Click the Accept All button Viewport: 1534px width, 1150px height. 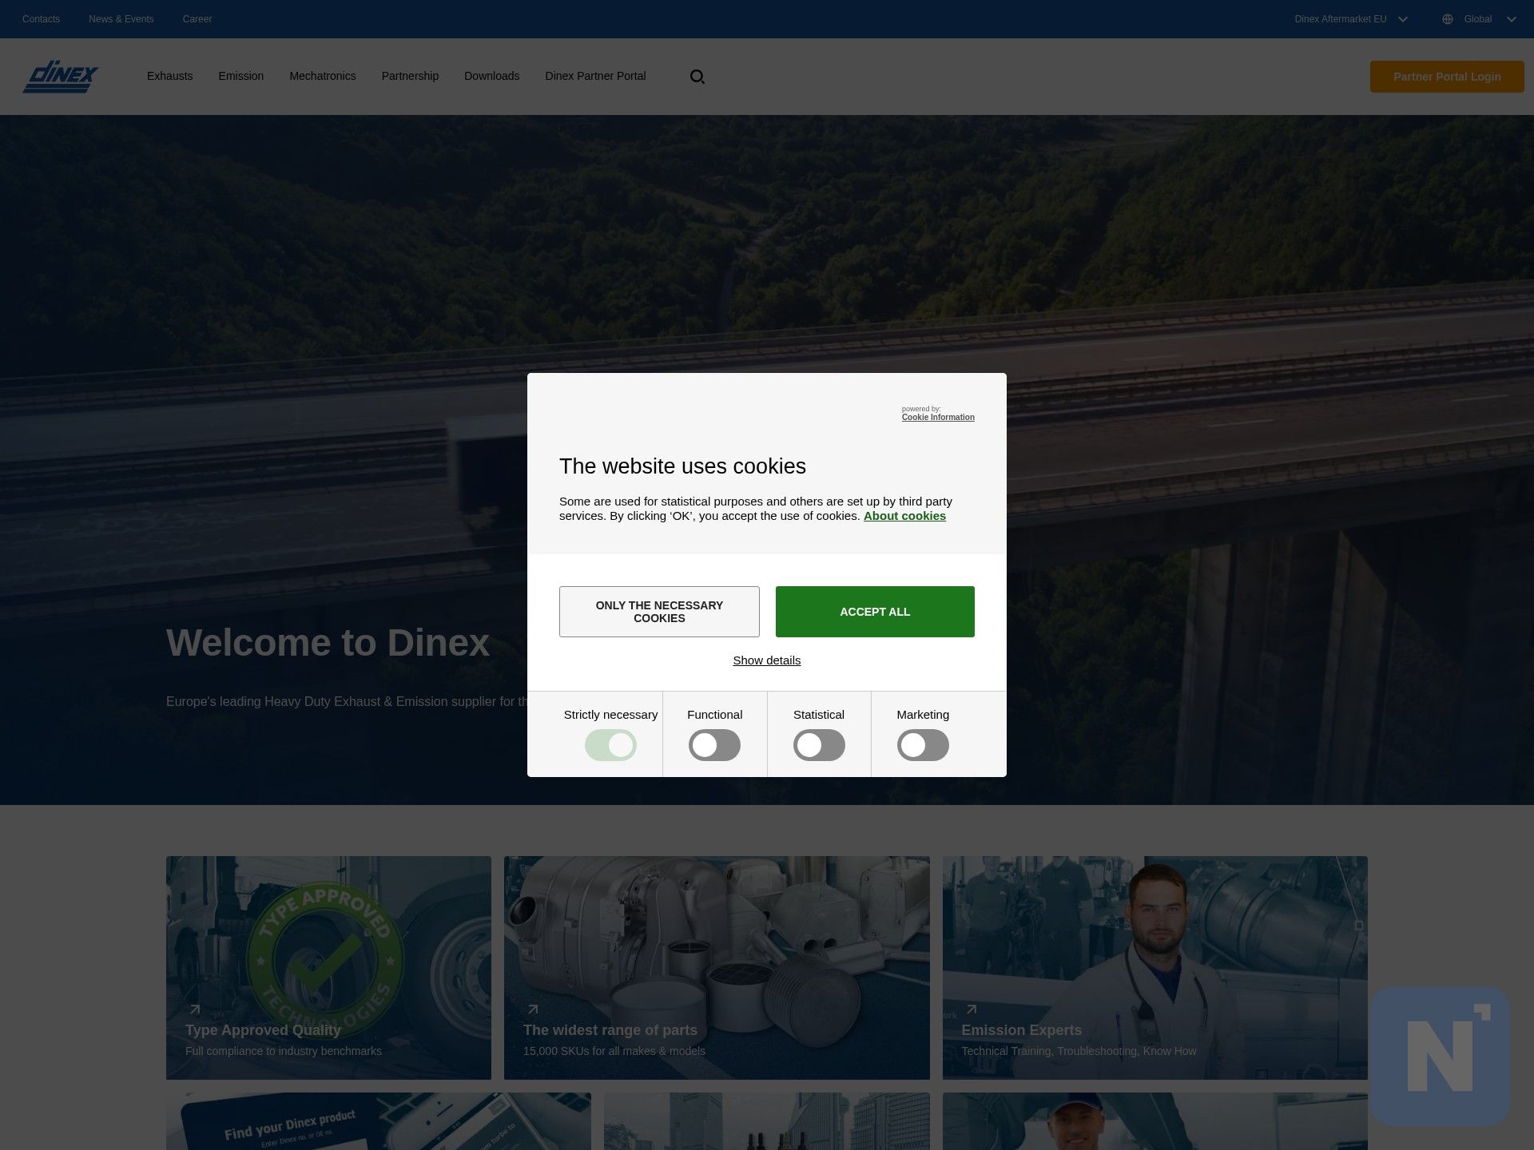pyautogui.click(x=875, y=612)
